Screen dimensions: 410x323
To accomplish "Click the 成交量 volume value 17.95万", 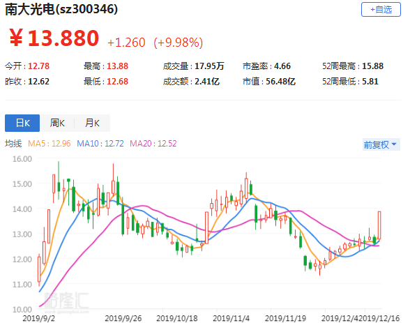I will point(209,66).
